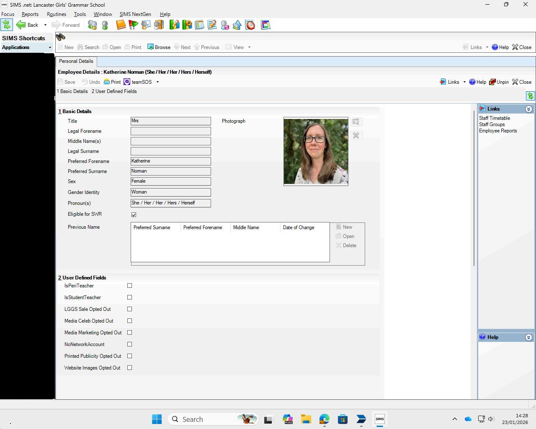Click the employee photograph thumbnail
Screen dimensions: 536x429
pyautogui.click(x=316, y=151)
